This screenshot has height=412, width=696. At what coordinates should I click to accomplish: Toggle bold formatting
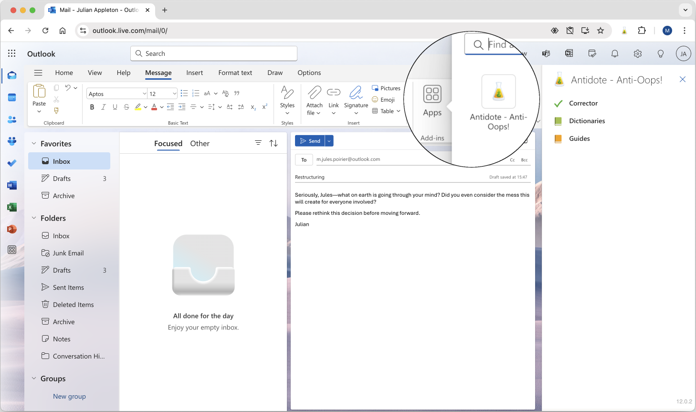click(92, 107)
